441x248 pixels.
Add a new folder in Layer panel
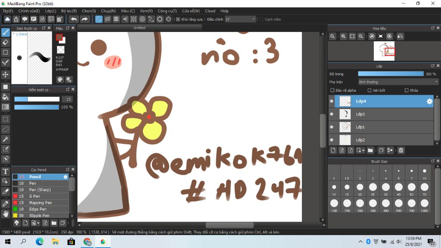tap(370, 150)
